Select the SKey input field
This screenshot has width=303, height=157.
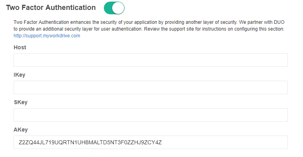[x=151, y=115]
